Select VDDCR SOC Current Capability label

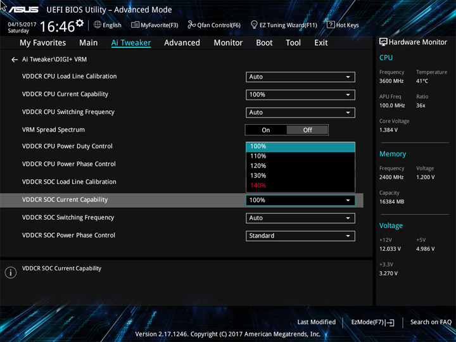(65, 199)
